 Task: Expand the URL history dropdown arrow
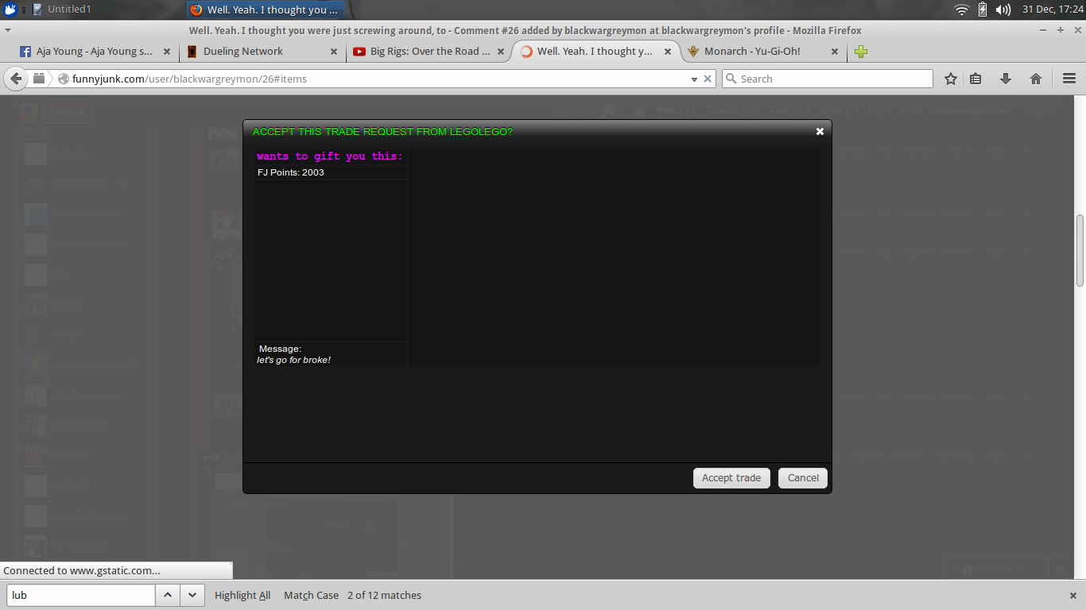coord(693,79)
